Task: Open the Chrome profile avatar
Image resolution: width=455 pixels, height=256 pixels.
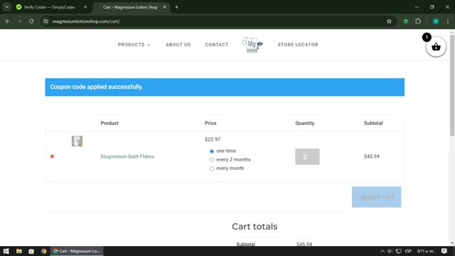Action: pyautogui.click(x=436, y=21)
